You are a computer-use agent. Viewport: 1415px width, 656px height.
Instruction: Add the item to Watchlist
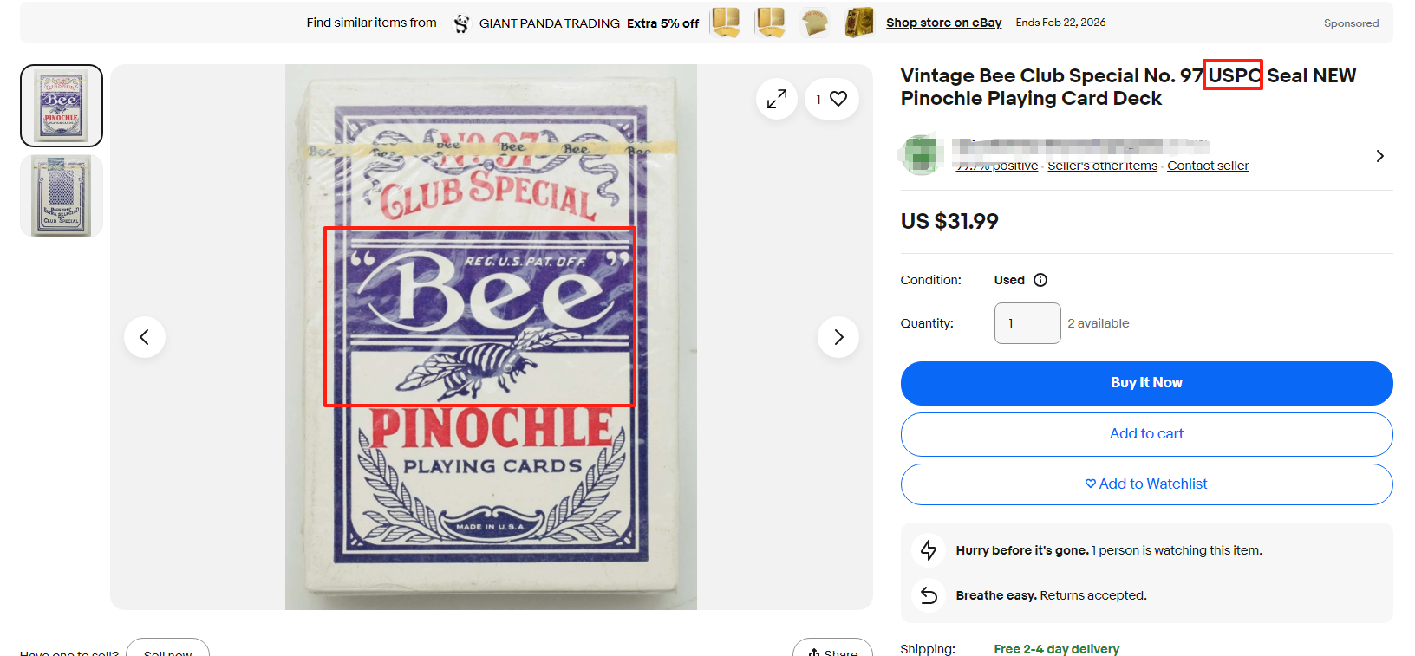coord(1146,484)
